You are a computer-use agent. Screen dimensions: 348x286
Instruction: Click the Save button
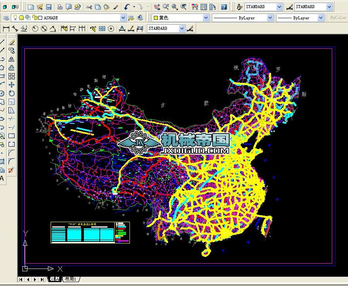tap(49, 6)
